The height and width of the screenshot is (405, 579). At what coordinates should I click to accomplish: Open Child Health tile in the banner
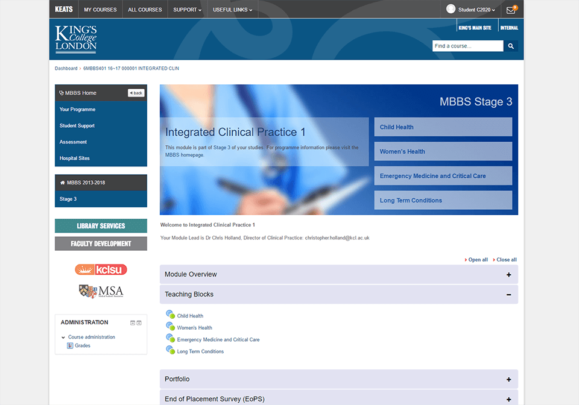click(x=443, y=127)
